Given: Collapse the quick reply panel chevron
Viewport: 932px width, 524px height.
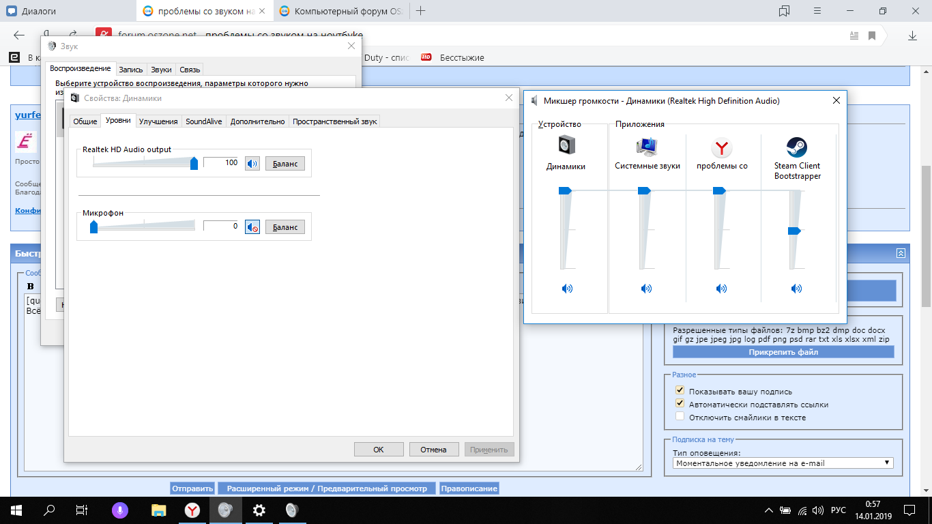Looking at the screenshot, I should point(901,253).
